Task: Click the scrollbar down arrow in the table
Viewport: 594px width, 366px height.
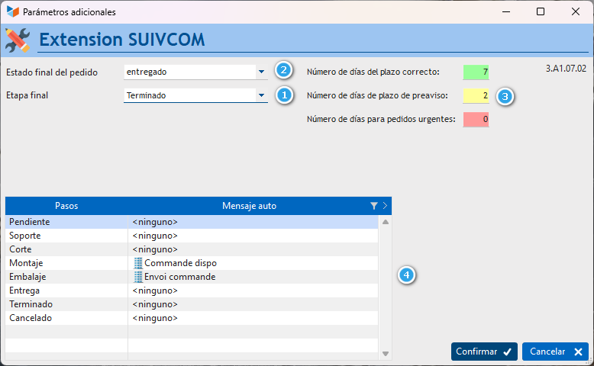Action: pyautogui.click(x=386, y=354)
